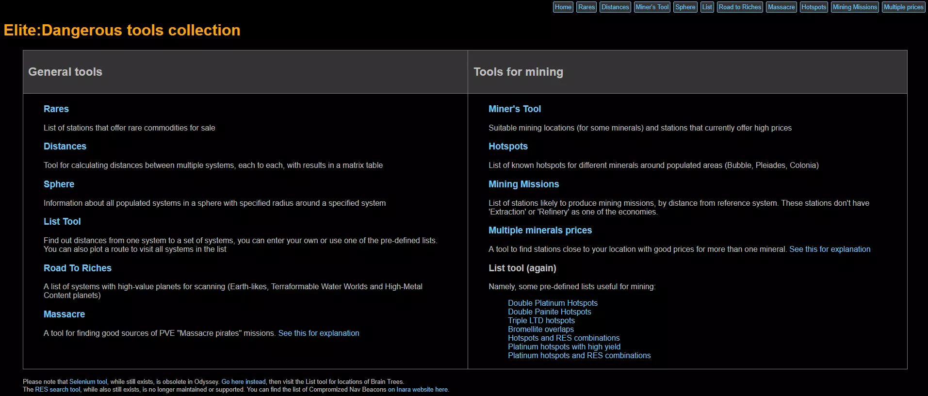The width and height of the screenshot is (928, 396).
Task: Click the Hotspots button in top navigation
Action: point(814,7)
